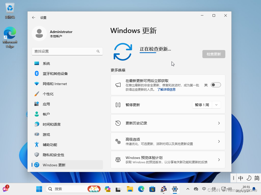Open Edge browser from taskbar
261x195 pixels.
[141, 189]
